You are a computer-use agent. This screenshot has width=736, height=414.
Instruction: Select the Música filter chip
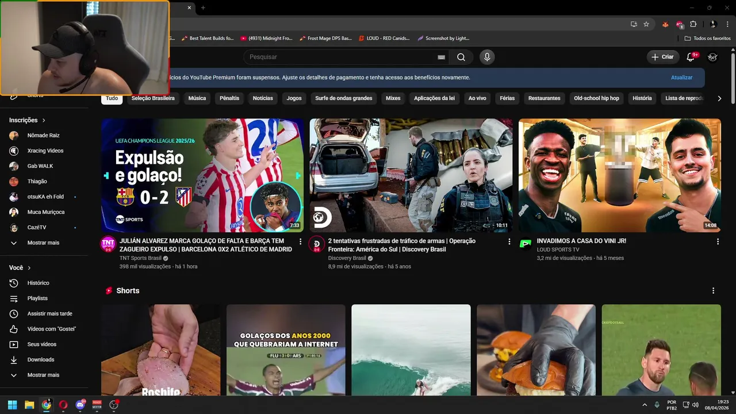click(197, 98)
